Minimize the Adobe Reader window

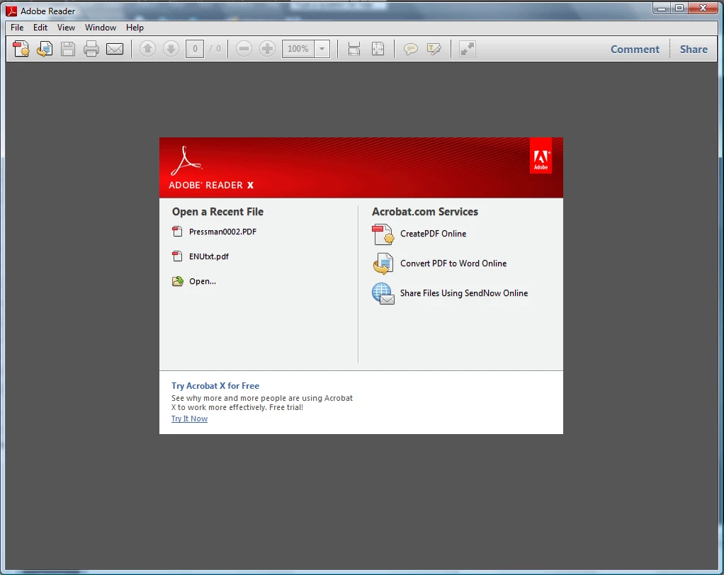click(x=662, y=8)
